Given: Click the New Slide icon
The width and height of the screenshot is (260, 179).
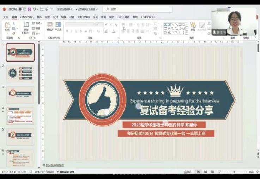Looking at the screenshot, I should click(26, 27).
